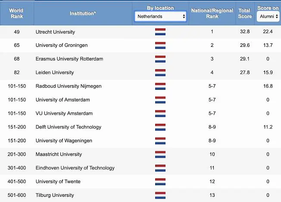
Task: Open the Utrecht University link
Action: tap(55, 32)
